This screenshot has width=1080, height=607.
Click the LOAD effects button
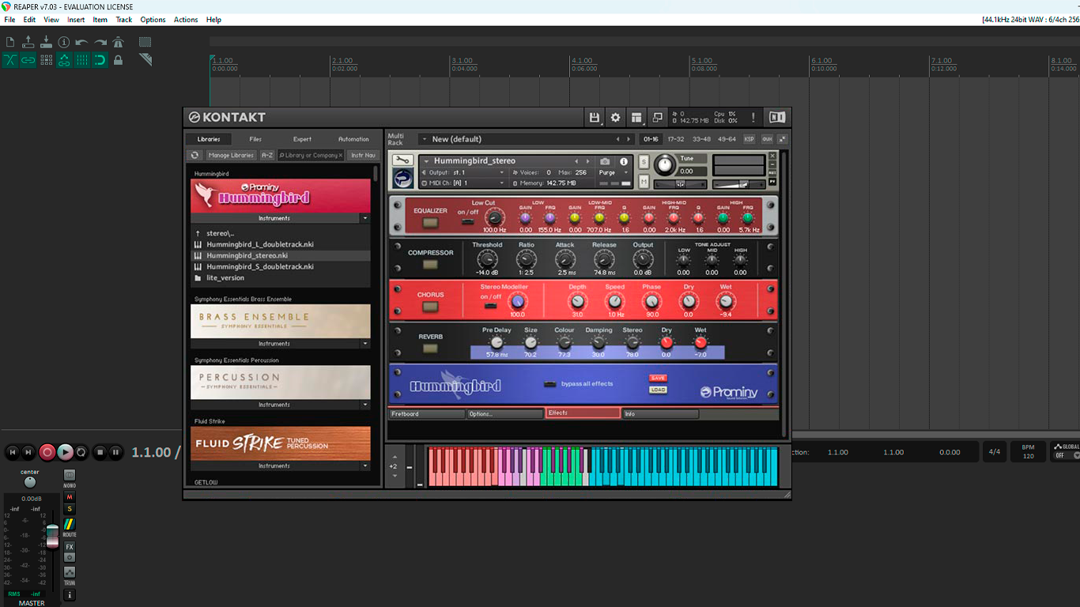[658, 390]
